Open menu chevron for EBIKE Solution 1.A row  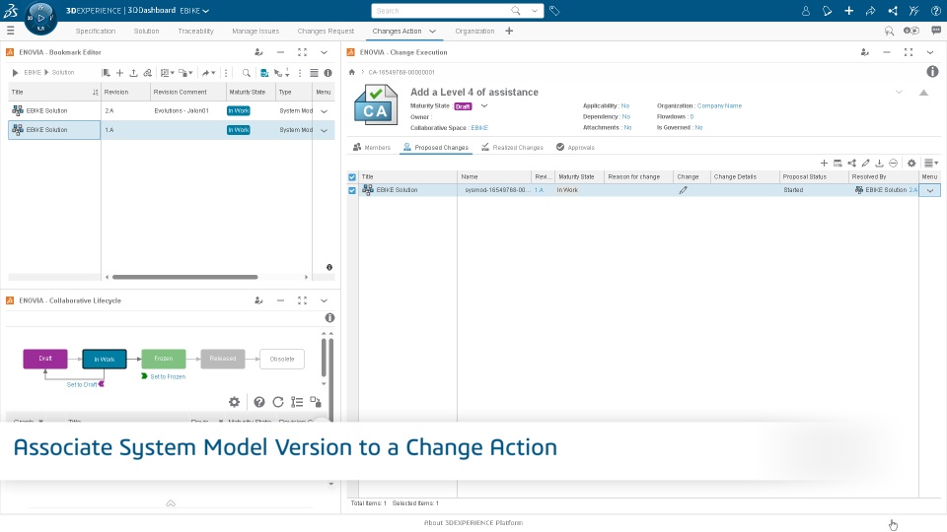tap(324, 130)
